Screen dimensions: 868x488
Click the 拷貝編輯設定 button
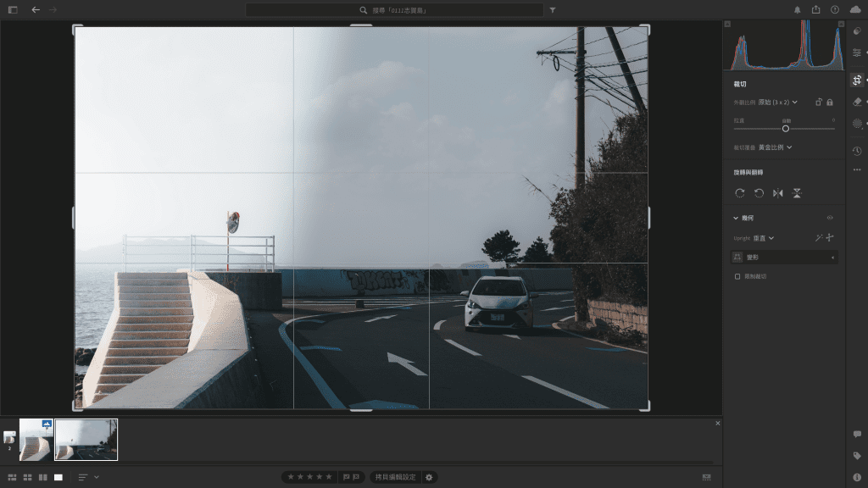(396, 477)
